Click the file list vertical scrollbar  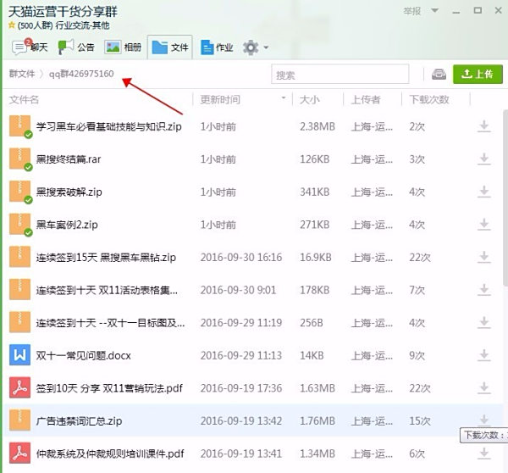(505, 198)
